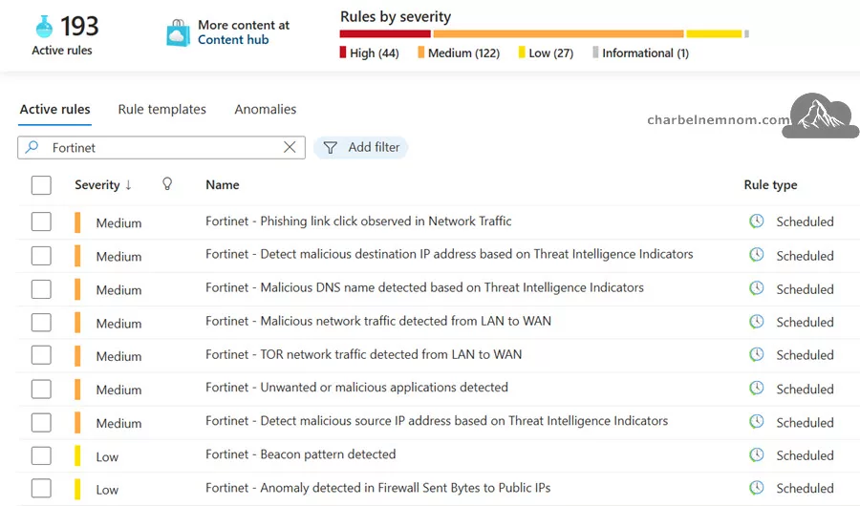Open Fortinet Phishing link click rule
Image resolution: width=860 pixels, height=506 pixels.
tap(358, 221)
